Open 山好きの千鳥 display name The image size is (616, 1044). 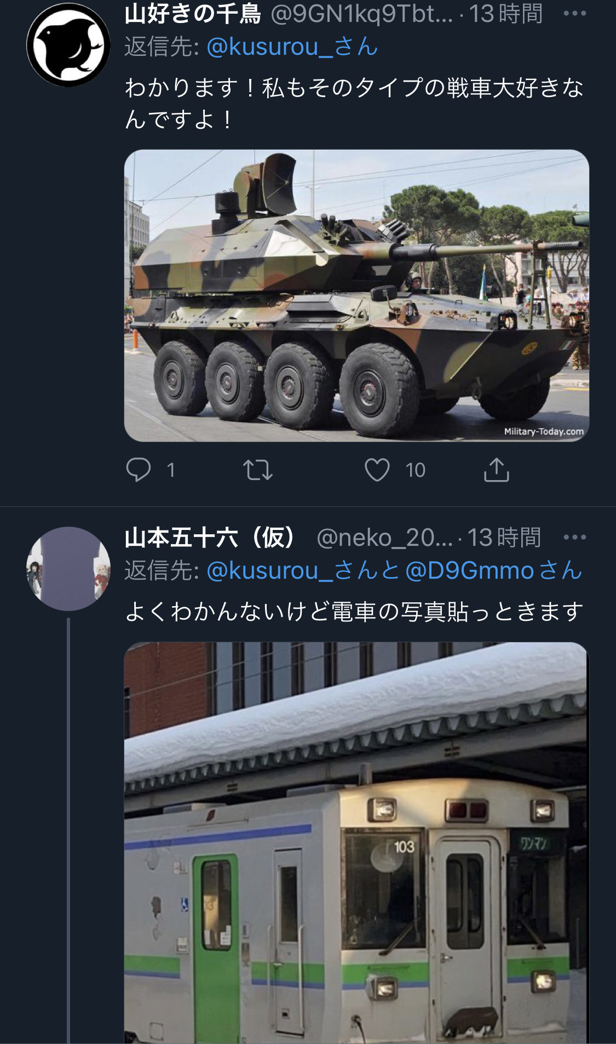(193, 14)
